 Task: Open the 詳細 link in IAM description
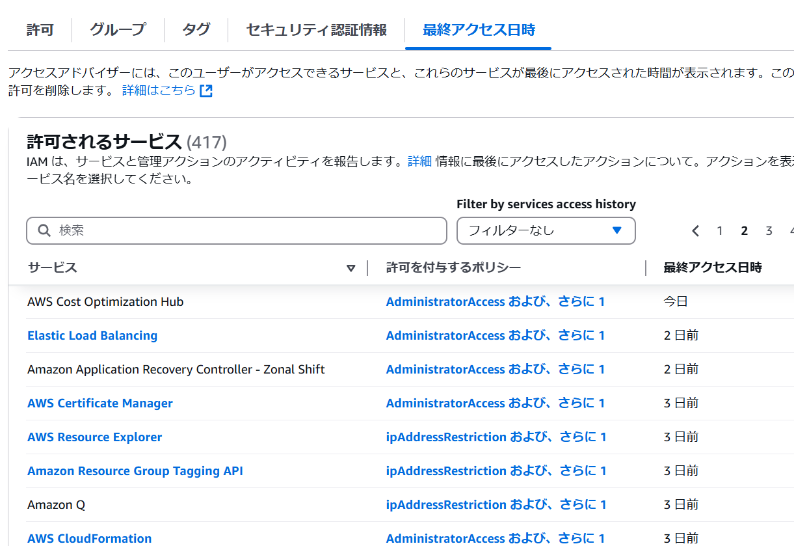click(419, 161)
